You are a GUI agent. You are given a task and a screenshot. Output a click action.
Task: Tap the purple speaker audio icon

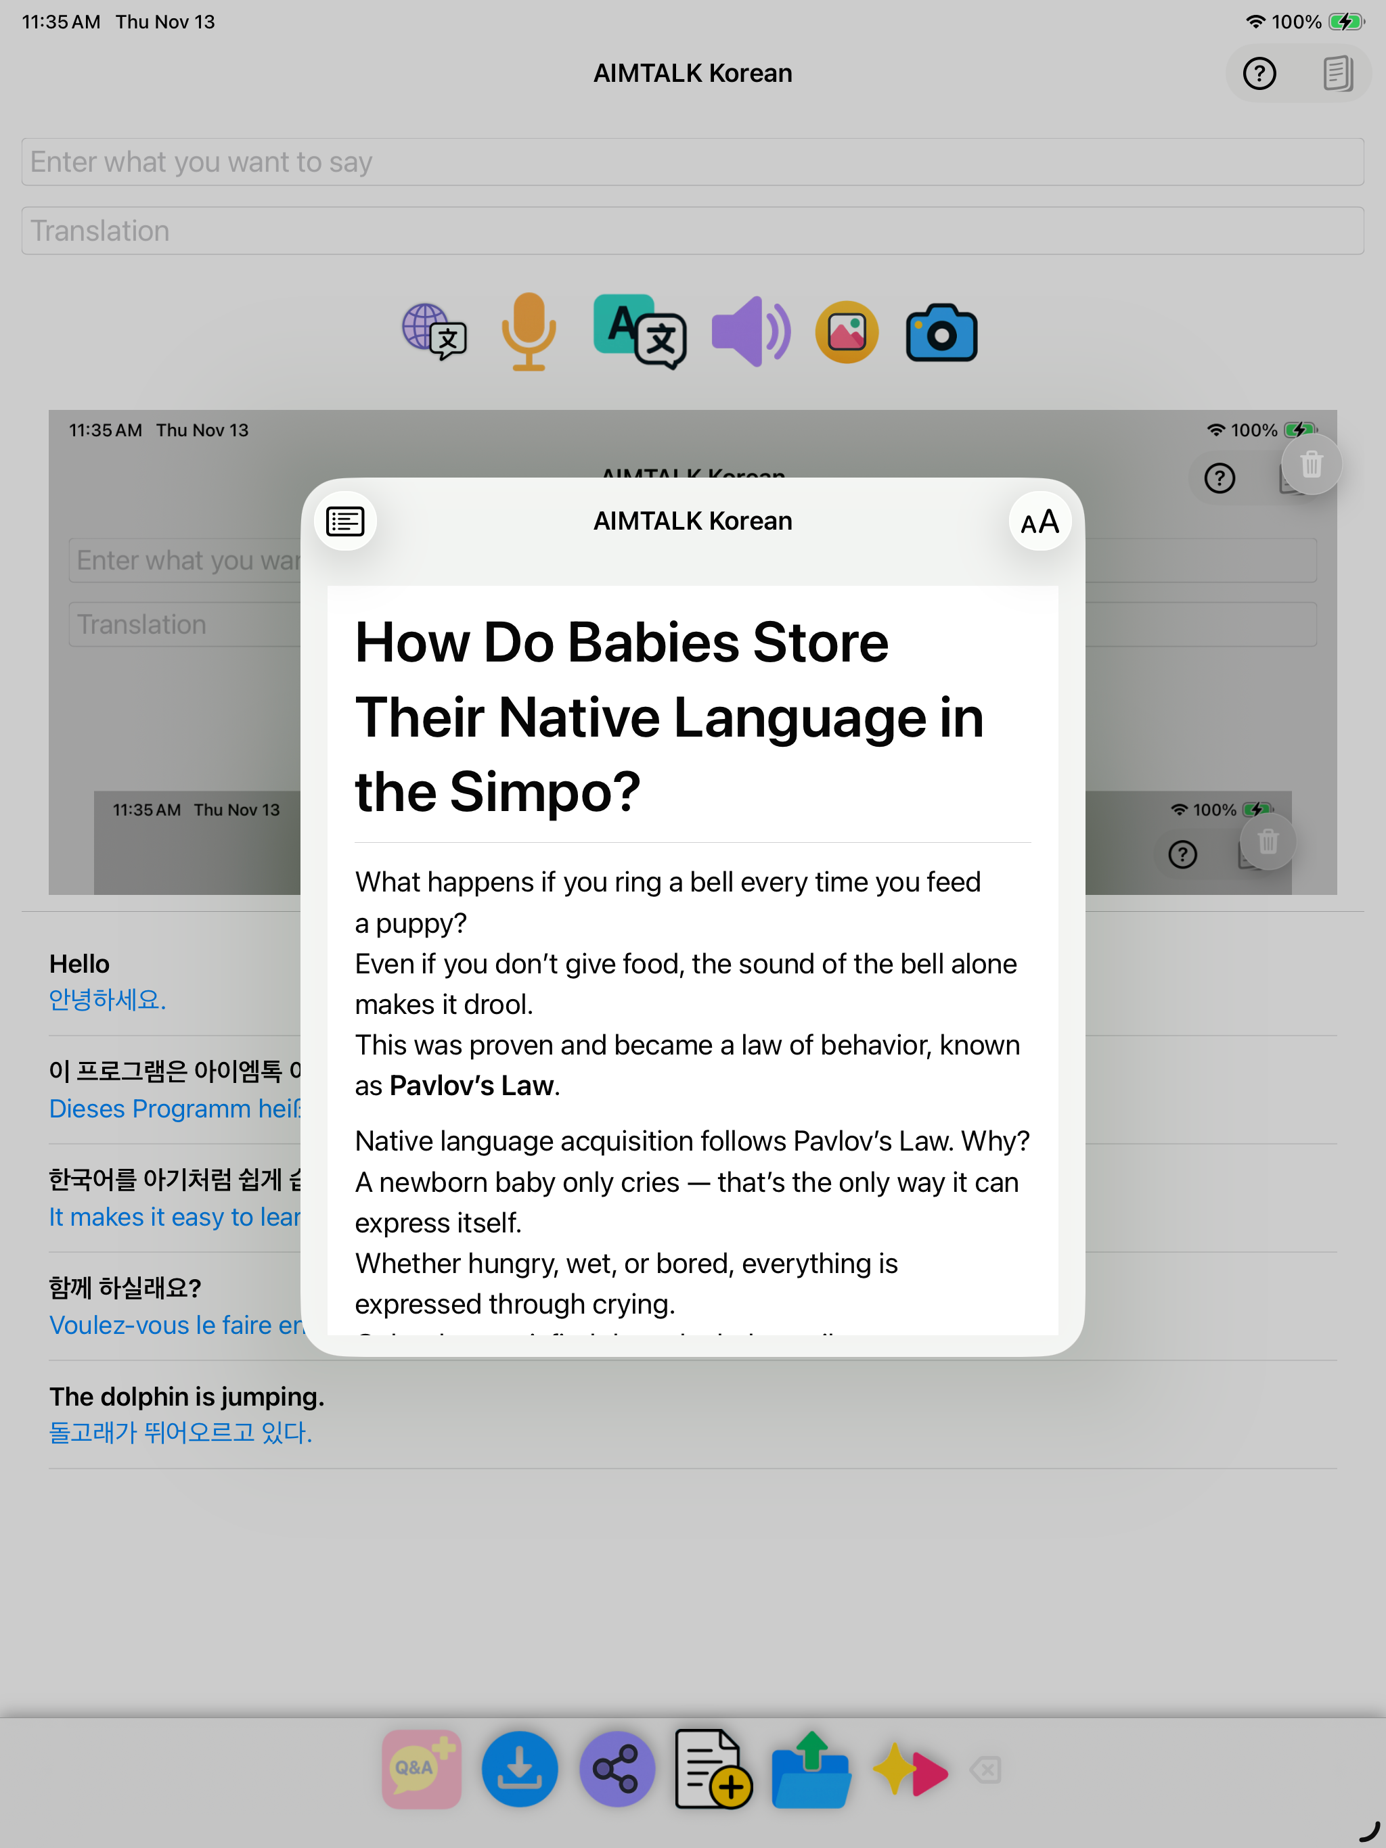750,331
